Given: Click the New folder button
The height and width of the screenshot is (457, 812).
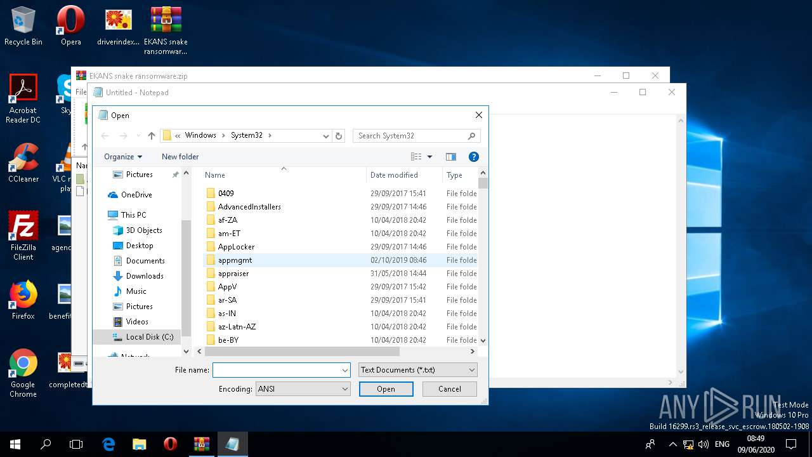Looking at the screenshot, I should tap(180, 157).
